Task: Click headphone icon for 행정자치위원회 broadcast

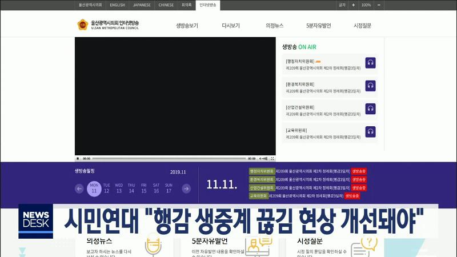Action: click(x=370, y=63)
